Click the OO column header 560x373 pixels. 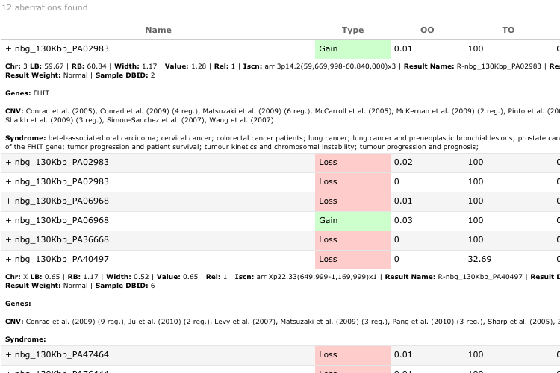coord(427,30)
